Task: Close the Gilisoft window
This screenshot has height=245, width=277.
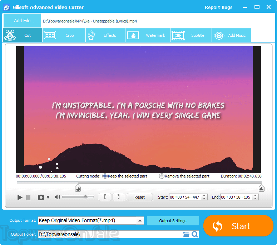Action: [268, 7]
